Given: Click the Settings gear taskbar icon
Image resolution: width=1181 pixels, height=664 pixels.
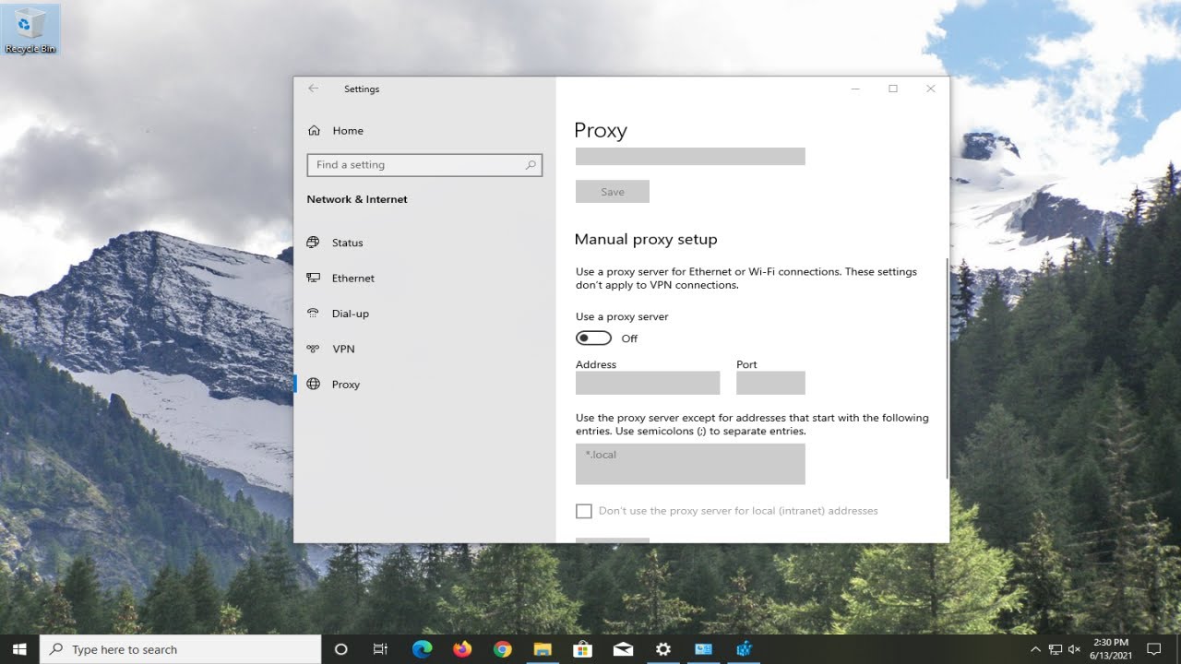Looking at the screenshot, I should tap(662, 649).
